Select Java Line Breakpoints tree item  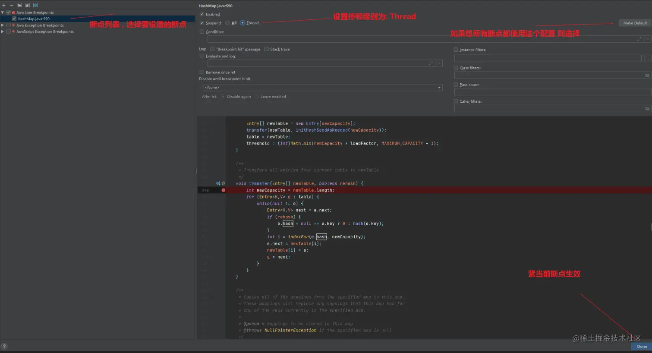point(35,13)
